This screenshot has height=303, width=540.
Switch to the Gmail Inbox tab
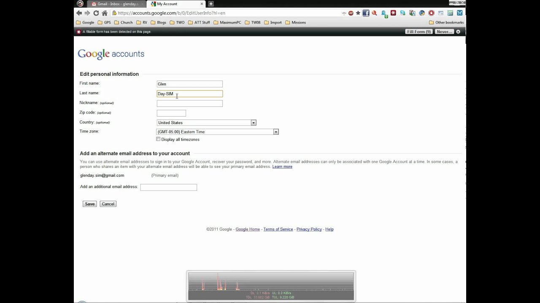117,4
